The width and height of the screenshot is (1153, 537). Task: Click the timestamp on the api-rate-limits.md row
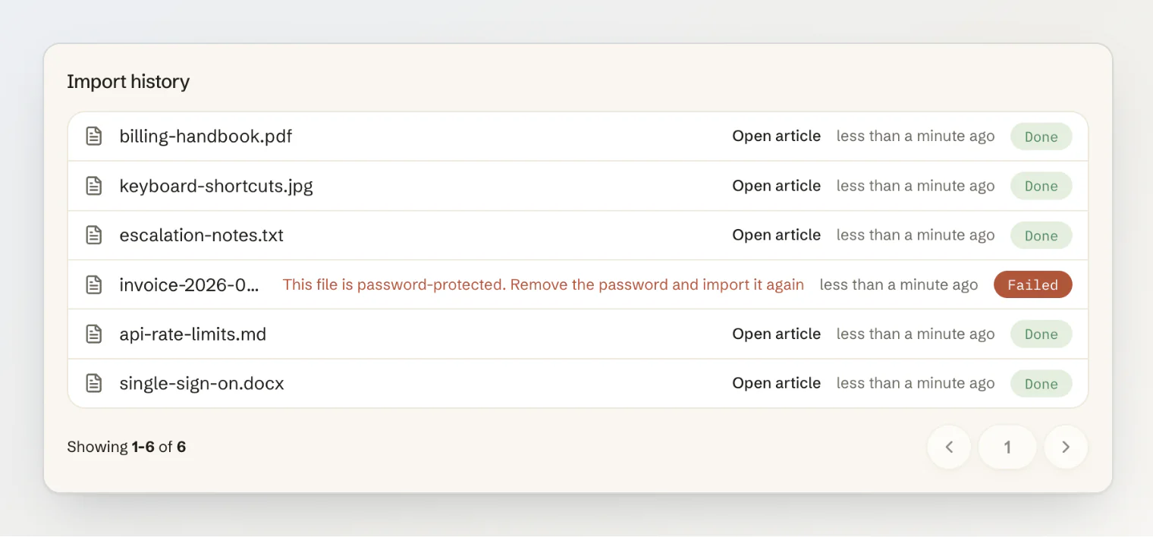coord(916,334)
